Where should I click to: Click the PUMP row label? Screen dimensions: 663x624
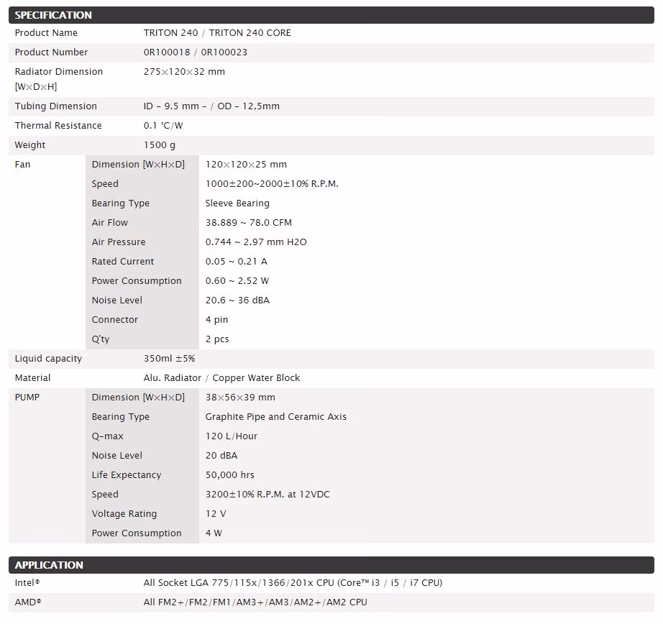(27, 398)
